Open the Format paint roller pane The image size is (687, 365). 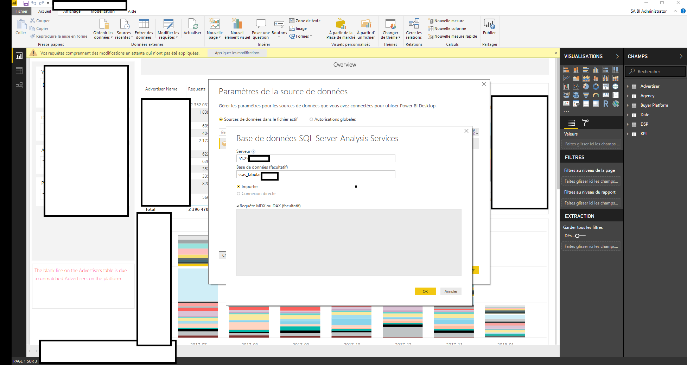(585, 122)
